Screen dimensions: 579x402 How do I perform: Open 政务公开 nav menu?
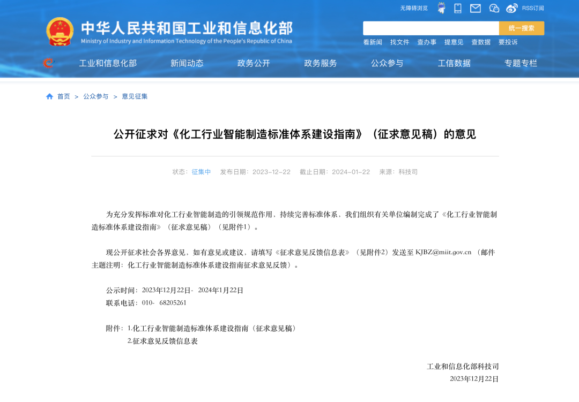[x=254, y=63]
